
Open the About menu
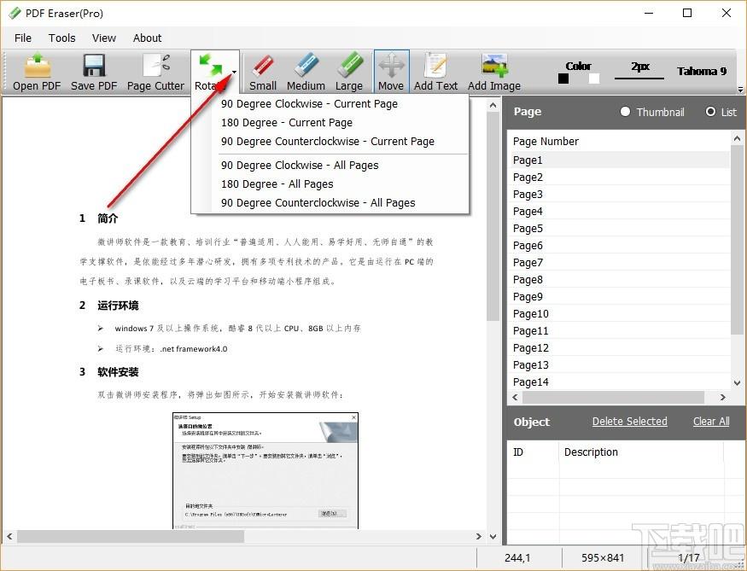pyautogui.click(x=147, y=38)
